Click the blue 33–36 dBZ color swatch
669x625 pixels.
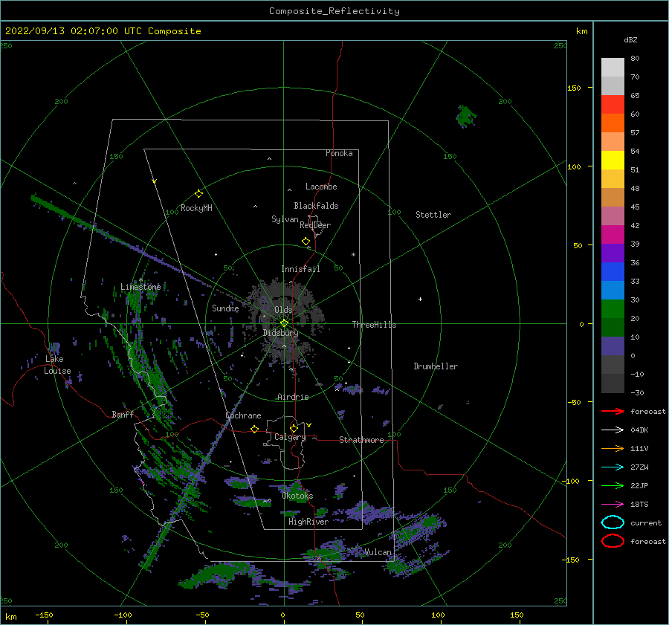(613, 272)
